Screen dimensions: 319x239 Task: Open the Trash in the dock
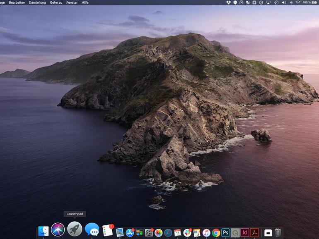click(278, 233)
